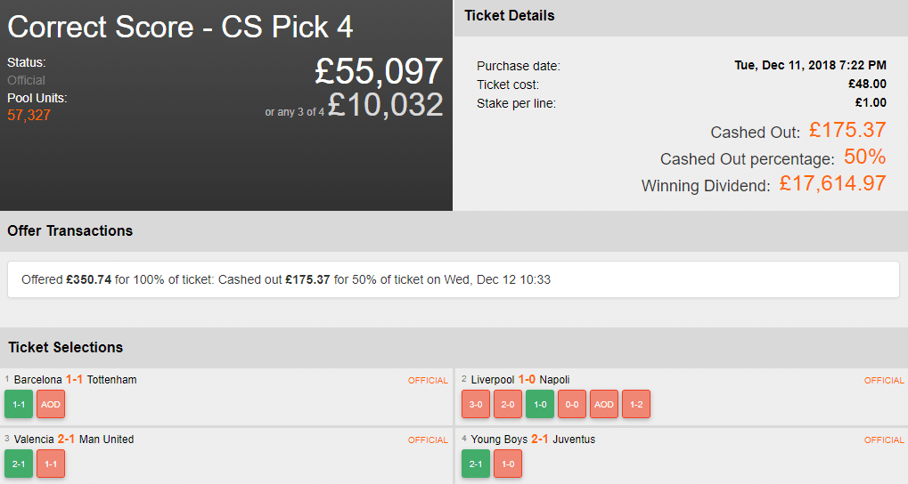908x484 pixels.
Task: Click the 0-0 chip for Liverpool vs Napoli
Action: (x=572, y=404)
